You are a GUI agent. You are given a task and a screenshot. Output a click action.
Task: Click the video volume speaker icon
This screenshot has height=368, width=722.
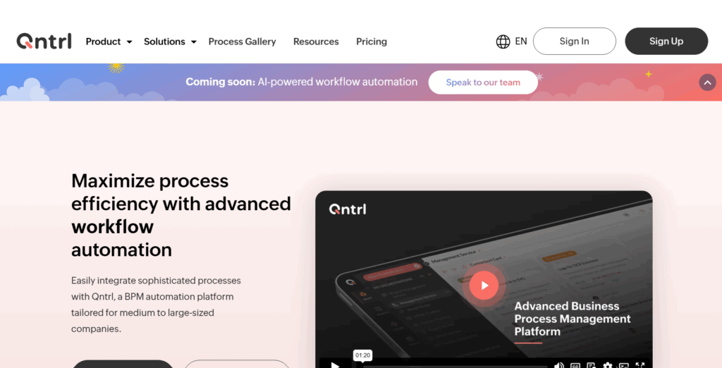point(558,365)
